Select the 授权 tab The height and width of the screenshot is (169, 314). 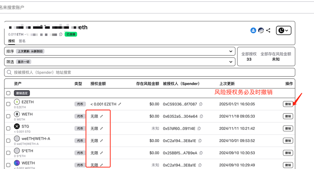pos(12,41)
